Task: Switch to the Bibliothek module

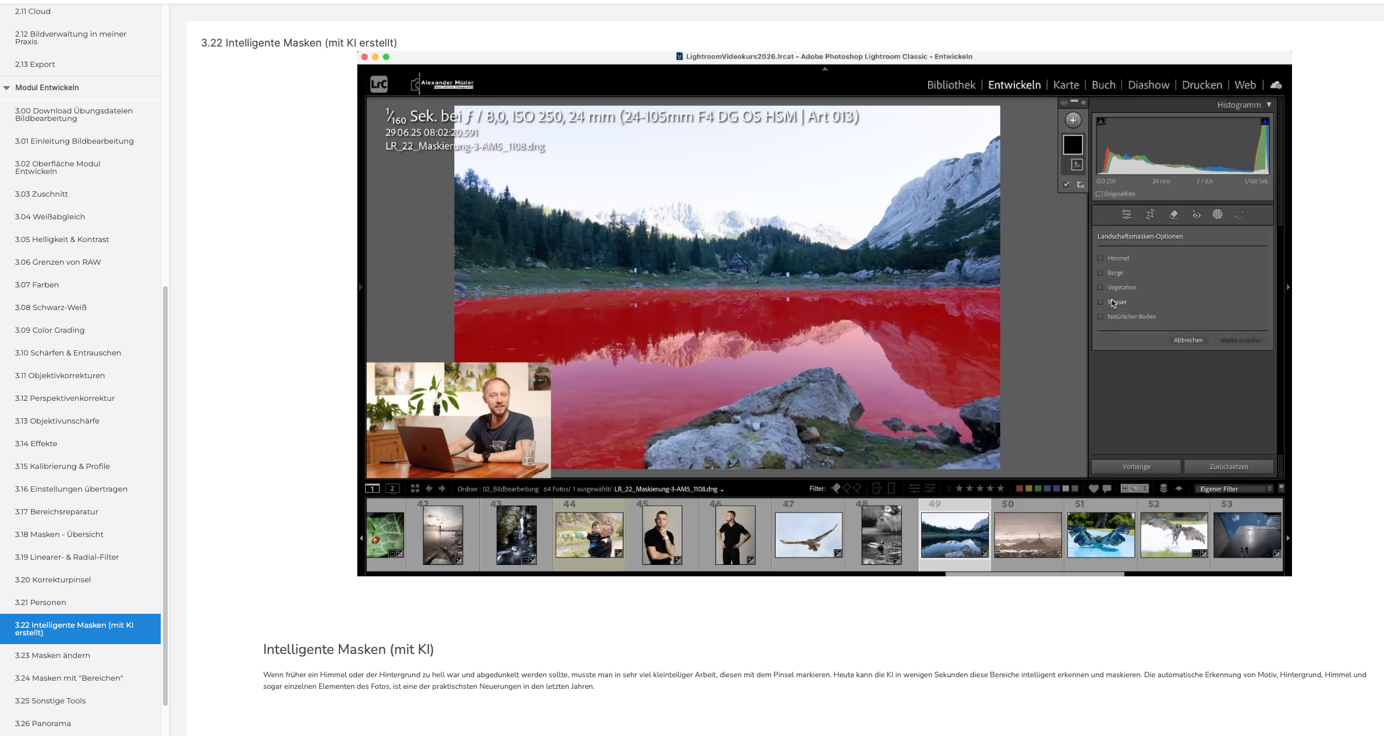Action: pos(951,85)
